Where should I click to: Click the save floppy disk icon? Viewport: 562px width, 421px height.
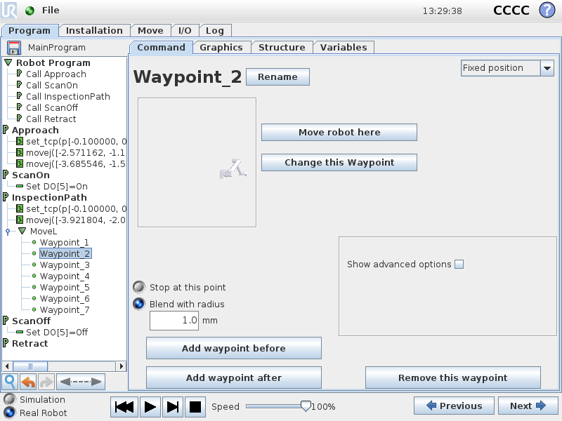[14, 48]
